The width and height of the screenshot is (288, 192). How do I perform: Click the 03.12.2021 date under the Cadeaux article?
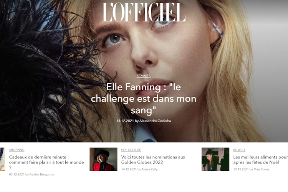(17, 174)
